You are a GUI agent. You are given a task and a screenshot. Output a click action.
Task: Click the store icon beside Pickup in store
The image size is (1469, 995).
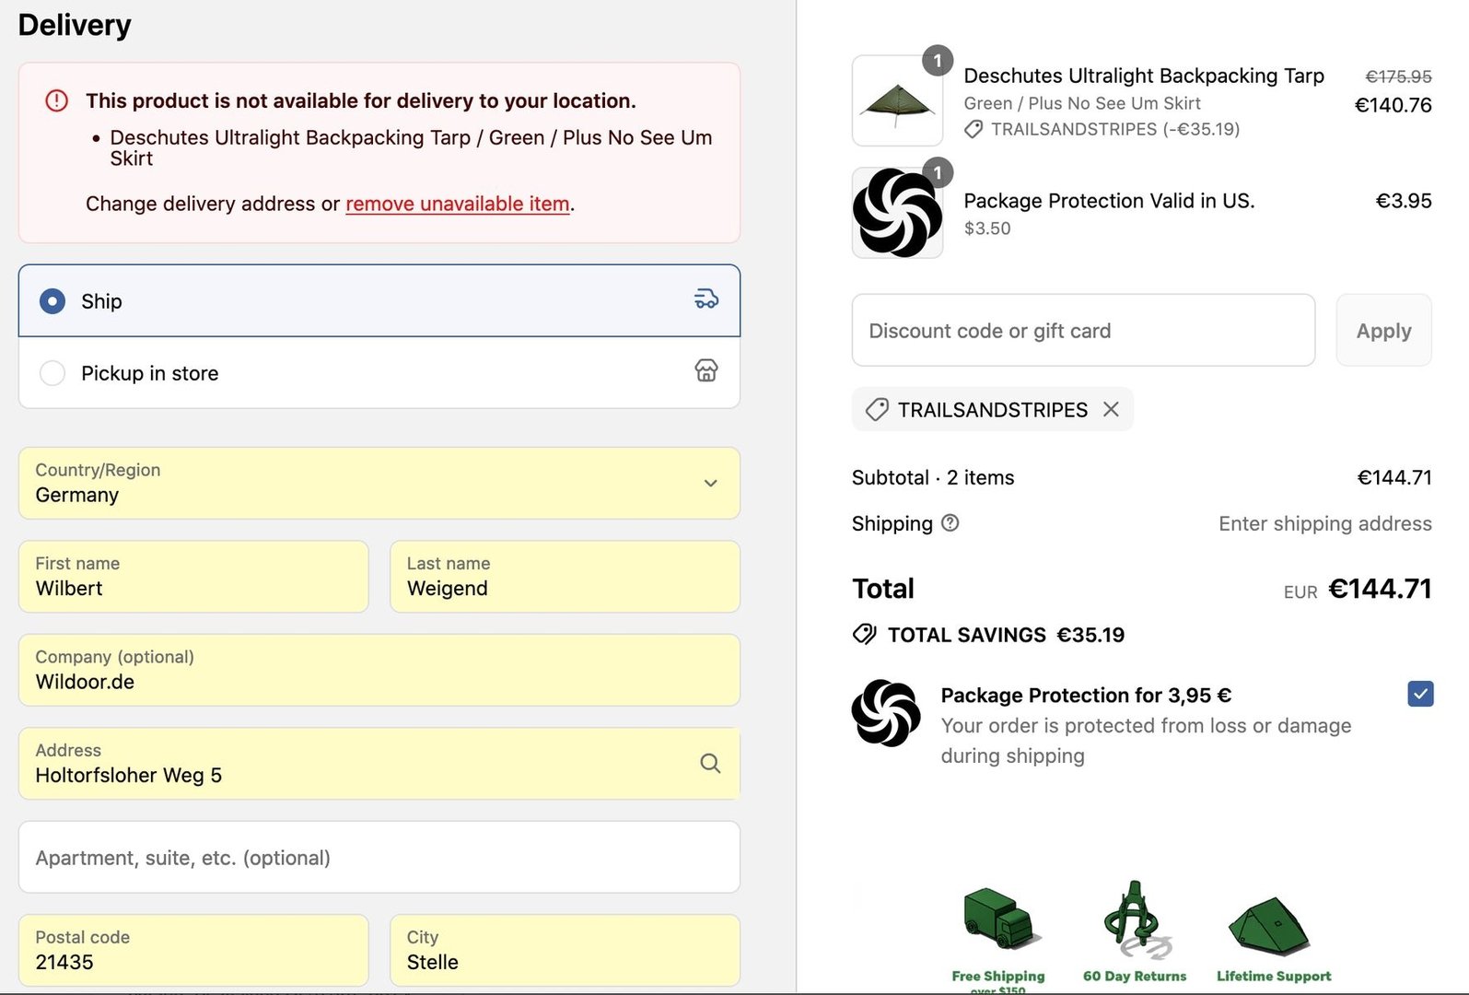[705, 370]
